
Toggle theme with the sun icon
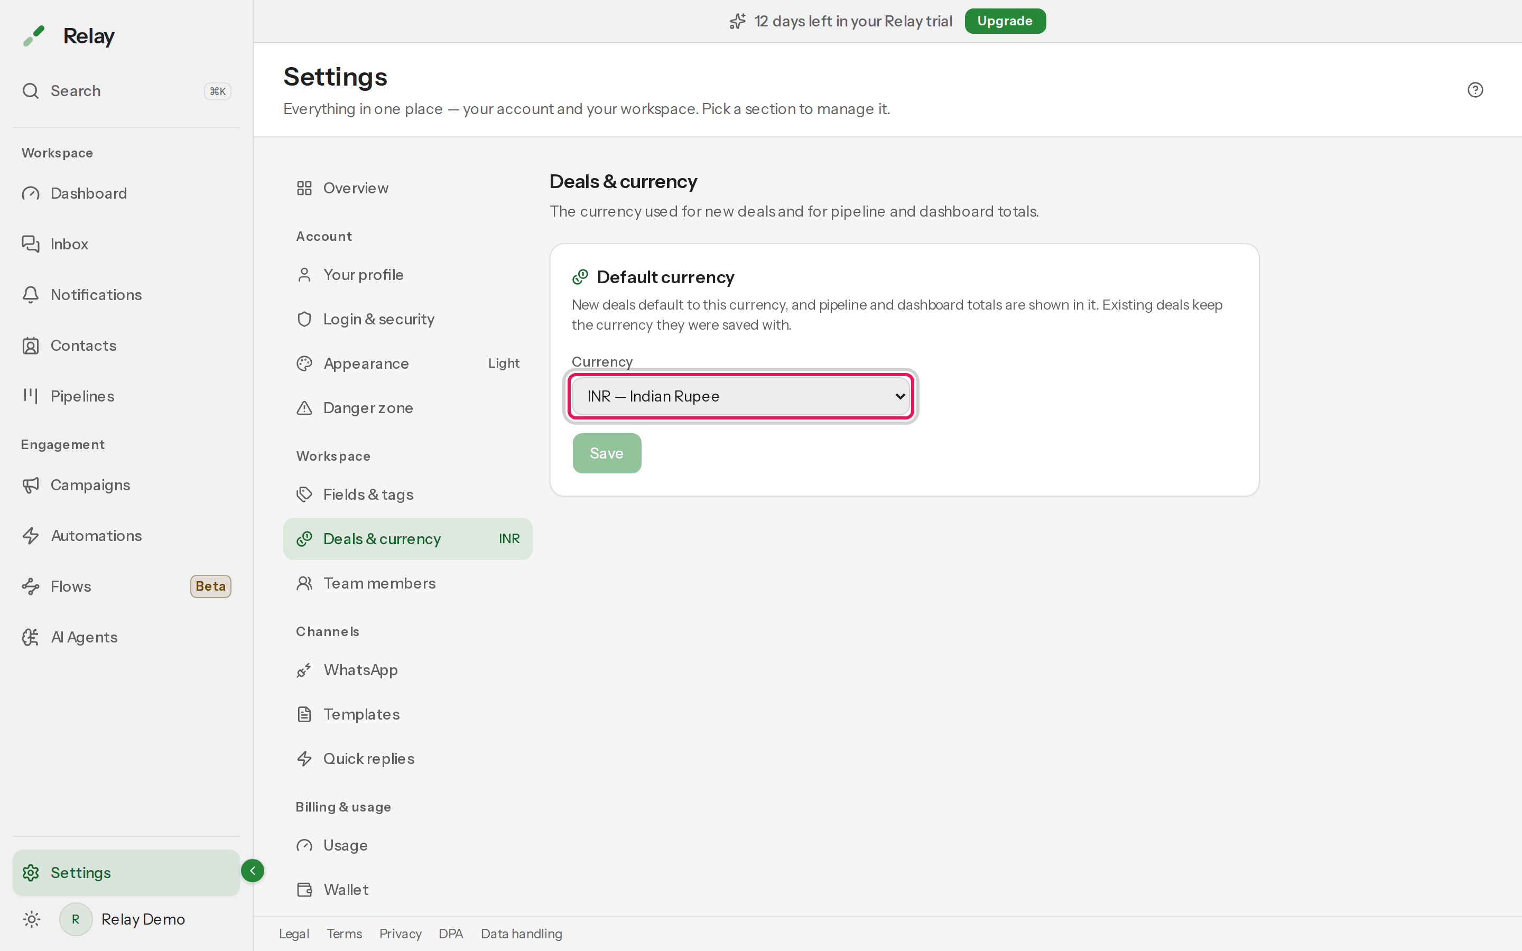coord(32,919)
